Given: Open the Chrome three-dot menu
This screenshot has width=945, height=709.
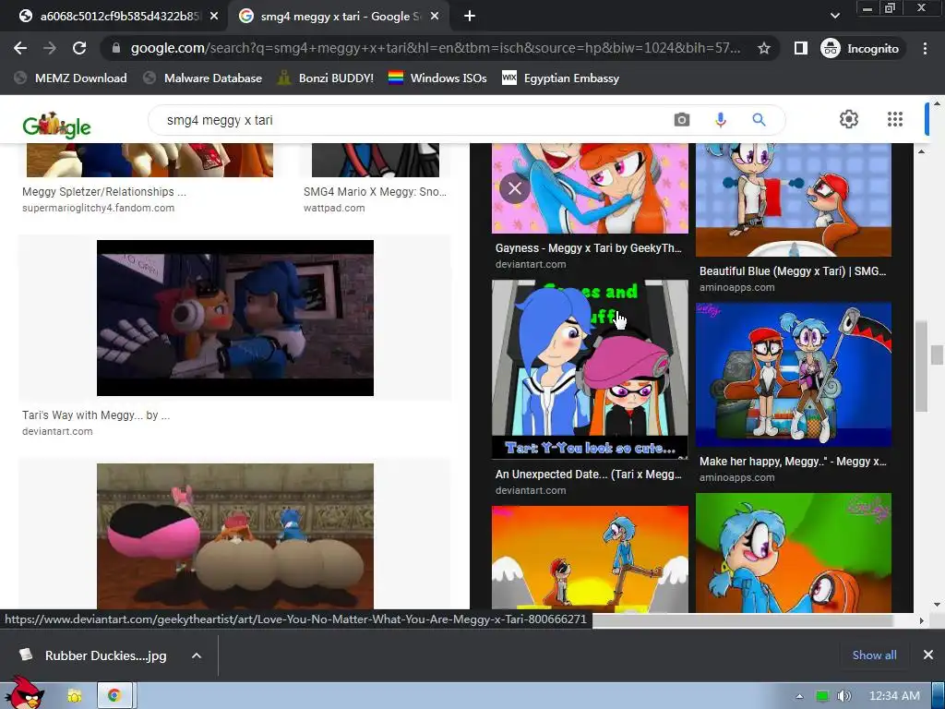Looking at the screenshot, I should pyautogui.click(x=925, y=48).
